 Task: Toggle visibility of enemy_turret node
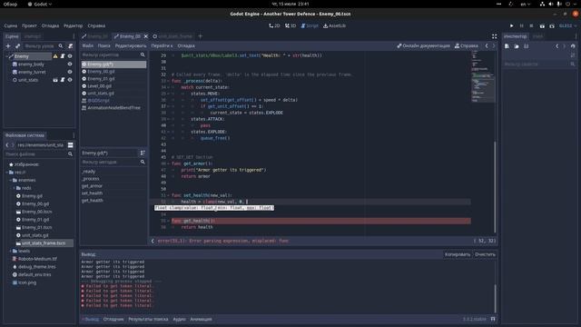70,72
